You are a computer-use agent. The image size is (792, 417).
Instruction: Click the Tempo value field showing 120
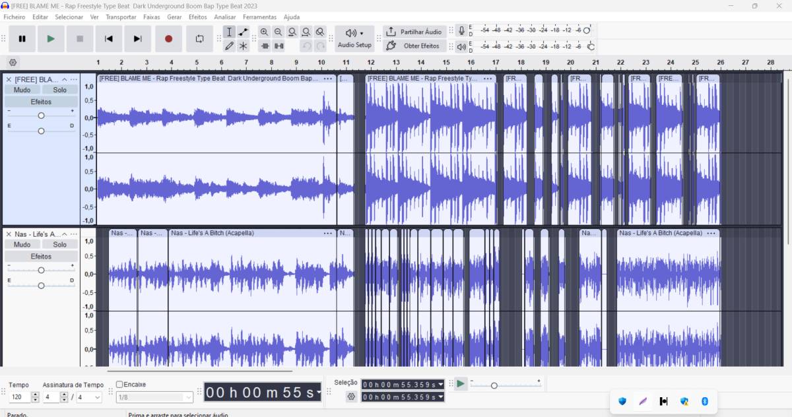point(19,397)
